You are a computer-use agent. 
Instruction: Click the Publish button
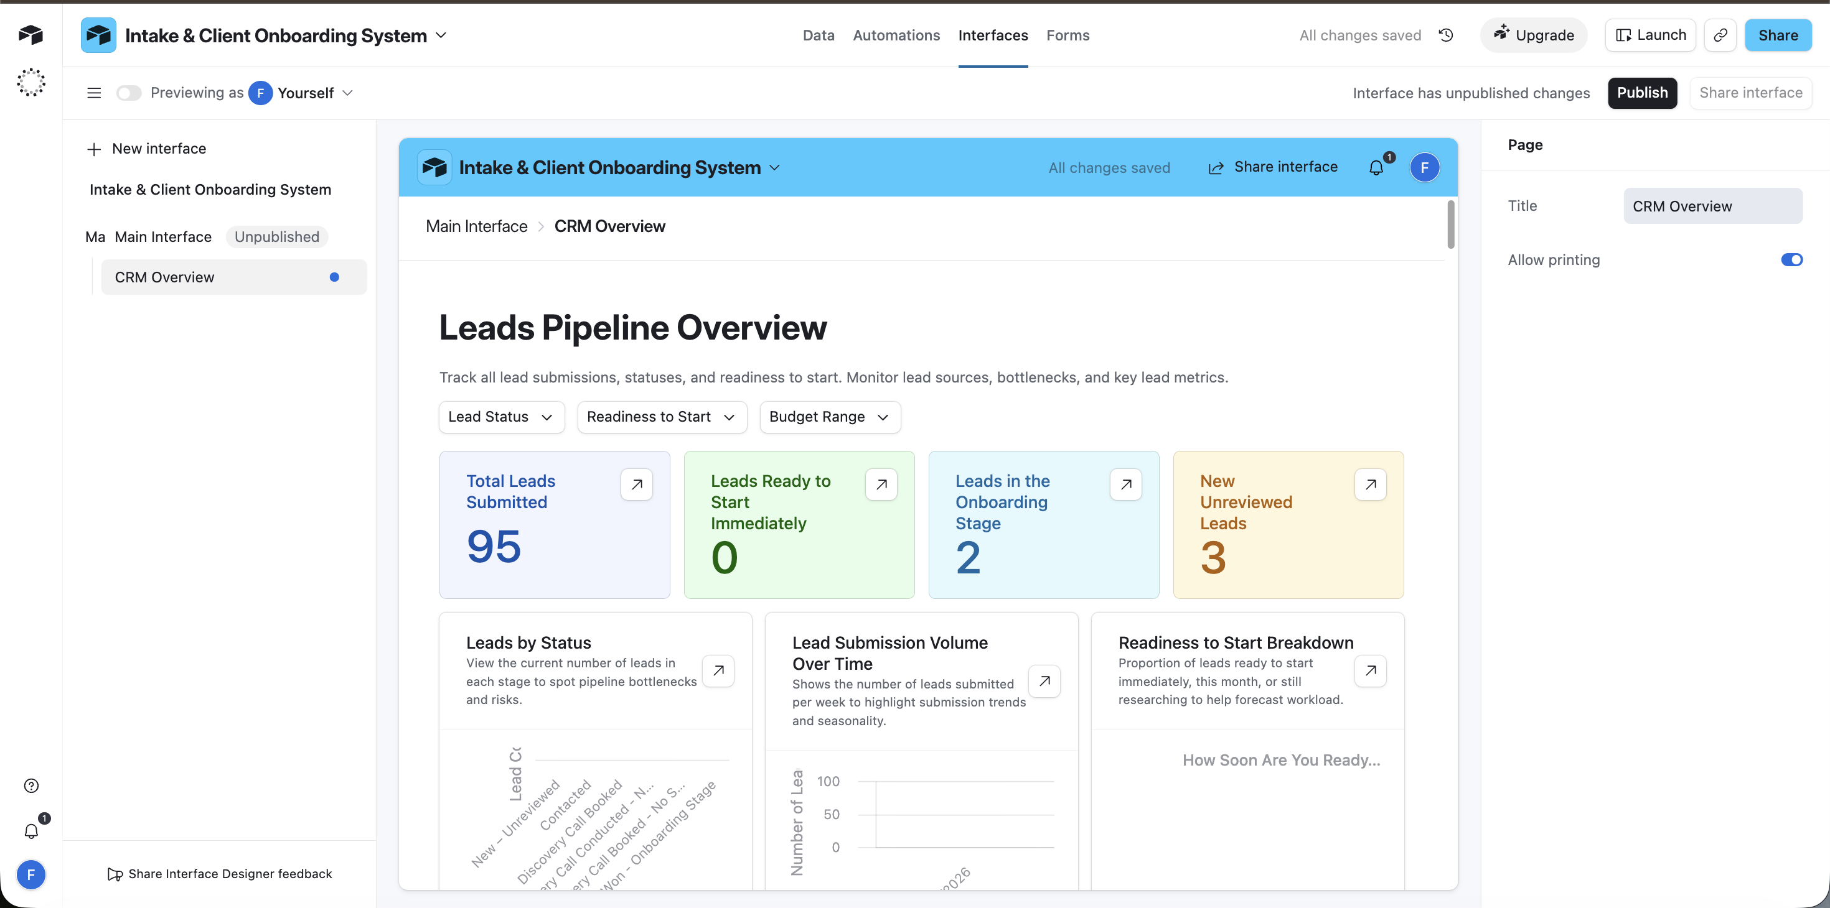coord(1642,93)
